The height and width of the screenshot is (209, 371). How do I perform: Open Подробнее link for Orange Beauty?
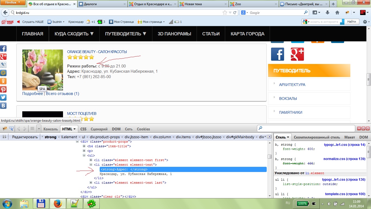(x=33, y=94)
